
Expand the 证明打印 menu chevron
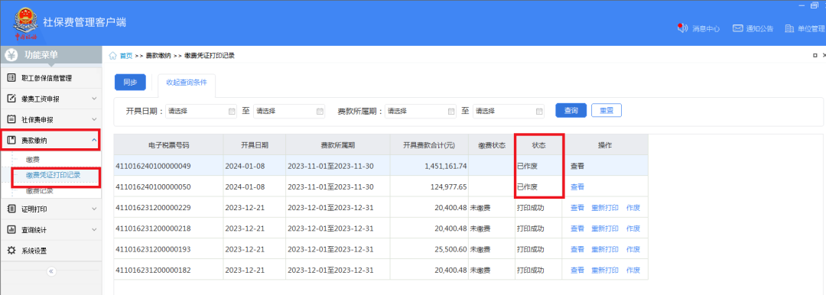(x=94, y=209)
